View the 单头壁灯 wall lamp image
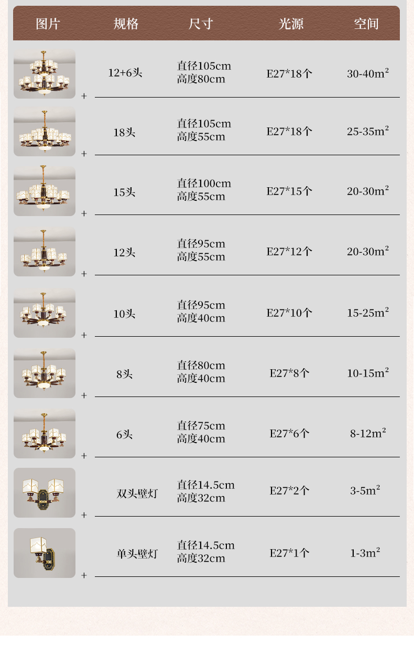This screenshot has width=414, height=654. tap(45, 553)
